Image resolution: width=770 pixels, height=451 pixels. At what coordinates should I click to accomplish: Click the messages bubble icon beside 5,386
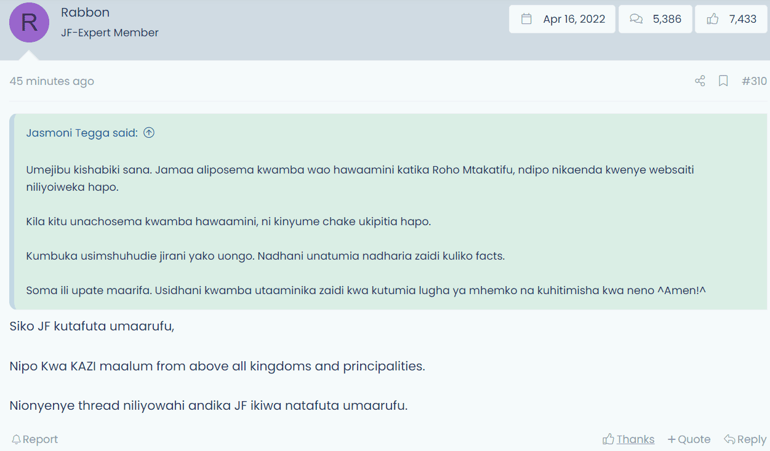point(636,19)
